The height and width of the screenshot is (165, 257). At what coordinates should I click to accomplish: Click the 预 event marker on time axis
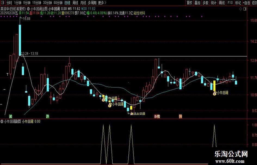click(181, 116)
